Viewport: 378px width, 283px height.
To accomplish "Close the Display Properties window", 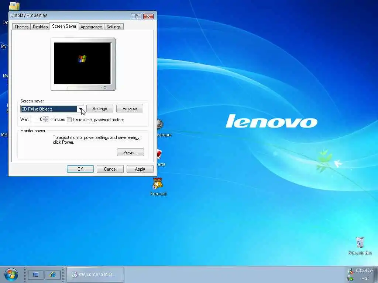I will coord(148,16).
